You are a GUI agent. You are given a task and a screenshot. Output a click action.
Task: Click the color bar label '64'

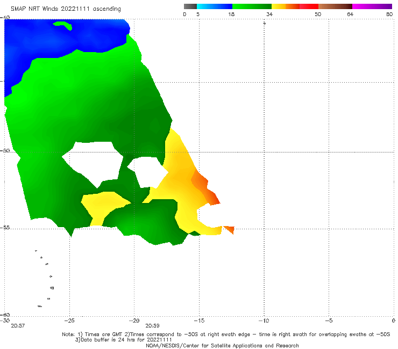point(350,14)
